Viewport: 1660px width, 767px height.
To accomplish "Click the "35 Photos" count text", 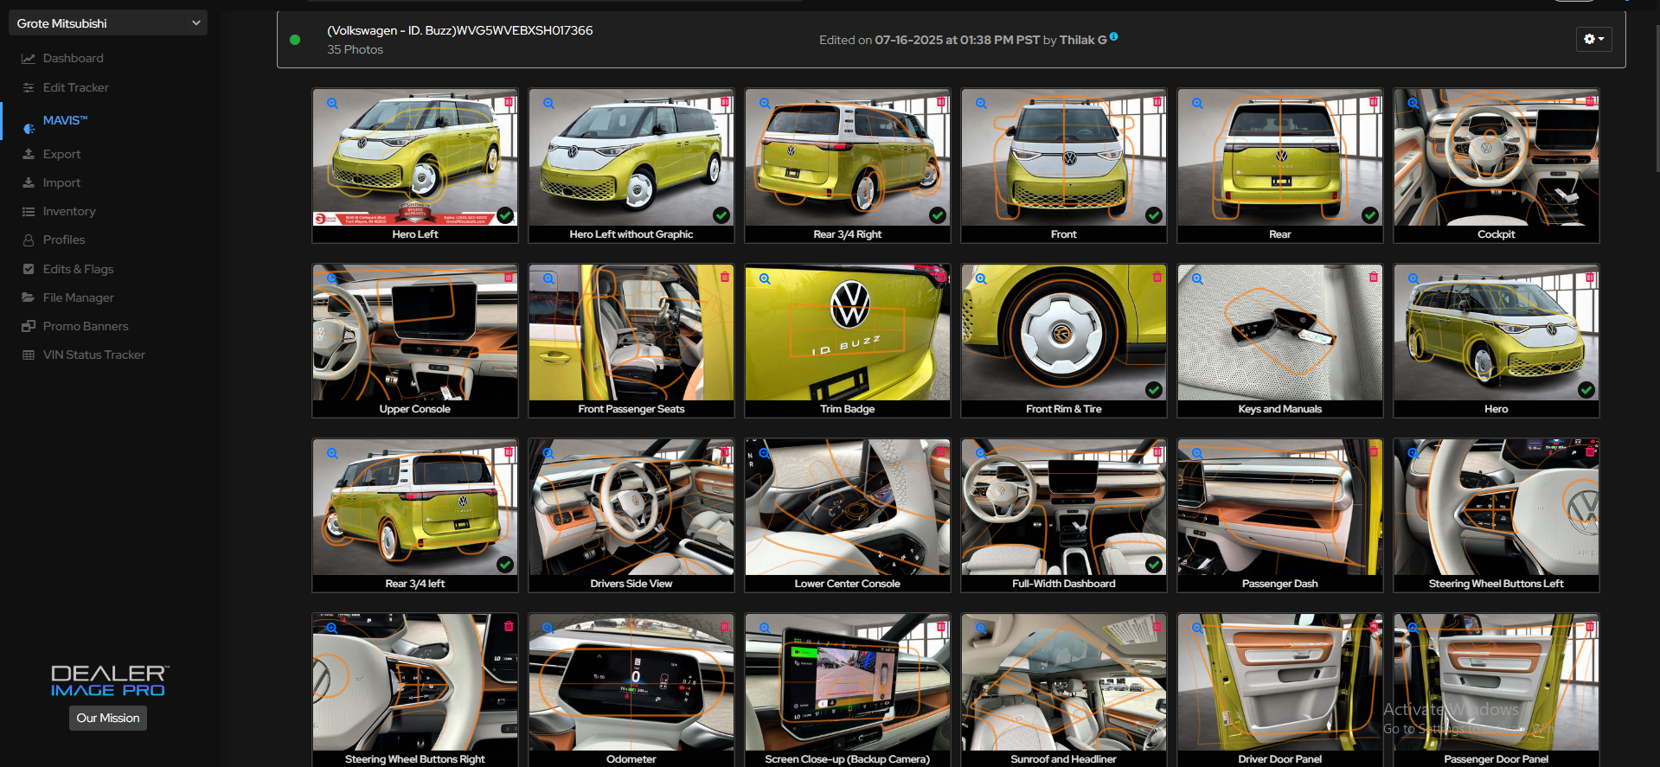I will pos(355,49).
